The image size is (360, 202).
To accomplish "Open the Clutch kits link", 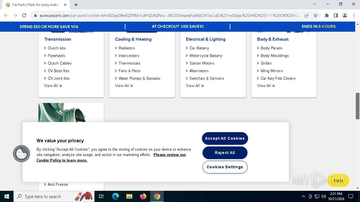I will (57, 48).
